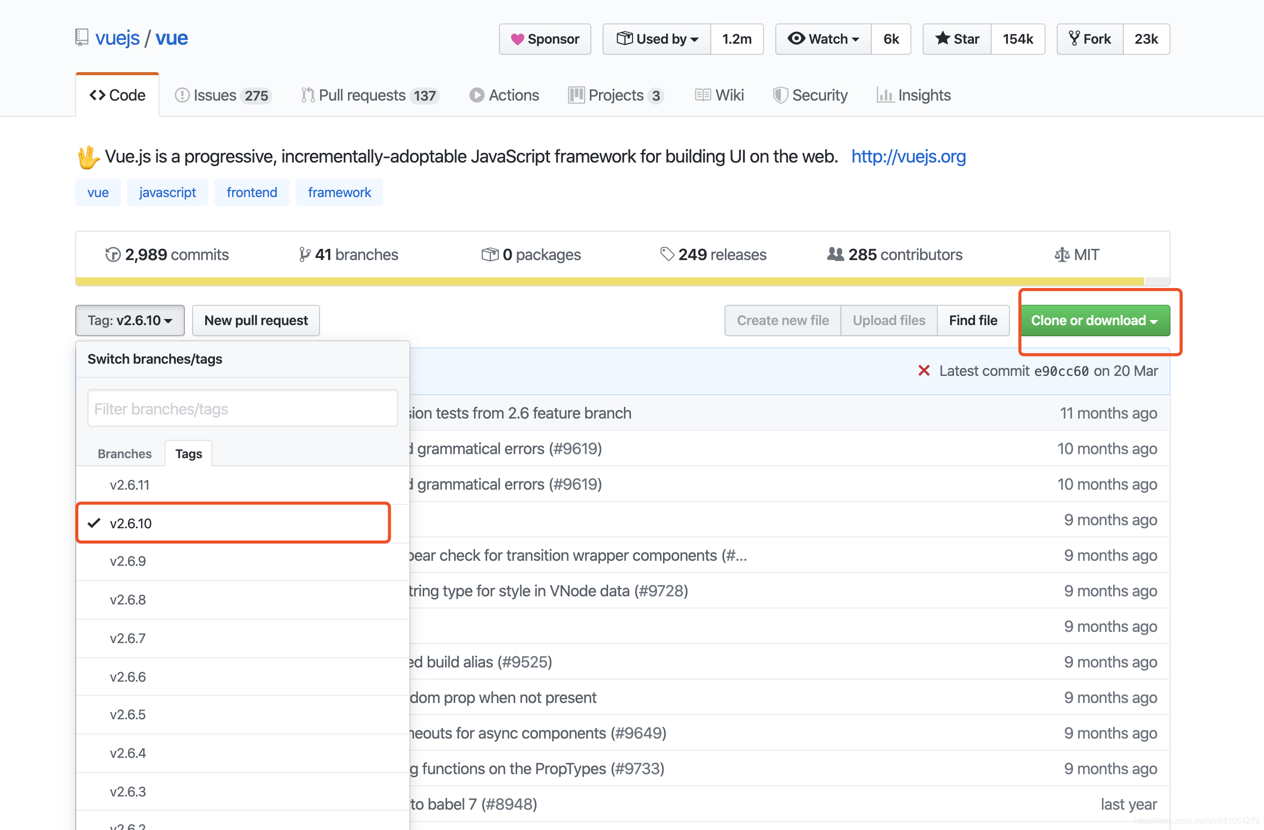Select tag v2.6.8 from list
Viewport: 1264px width, 830px height.
click(243, 599)
